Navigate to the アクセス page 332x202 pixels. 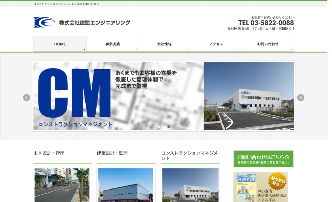[x=216, y=44]
